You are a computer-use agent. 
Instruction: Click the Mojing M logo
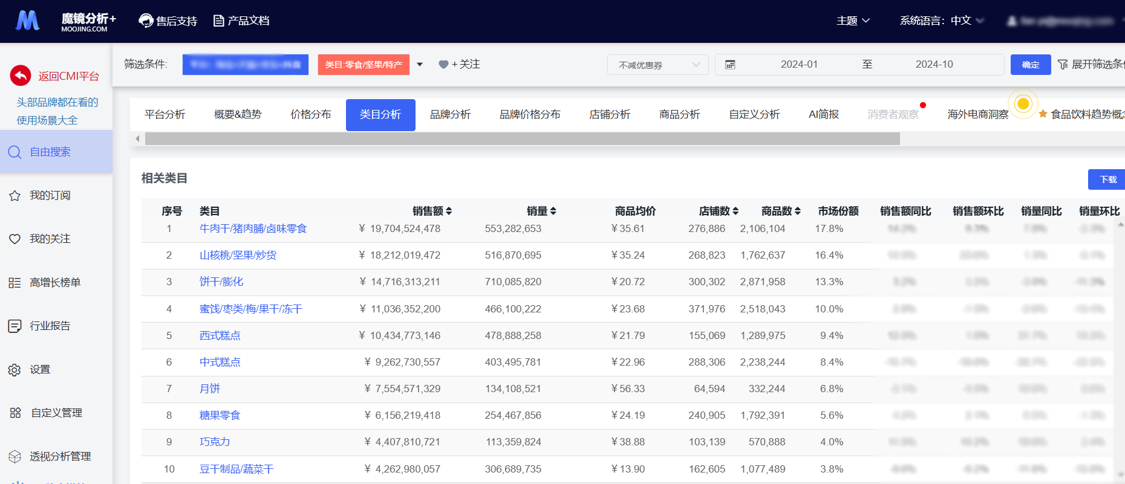[x=27, y=21]
